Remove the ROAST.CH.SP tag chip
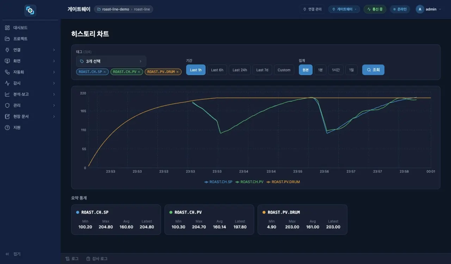Viewport: 451px width, 264px height. click(105, 72)
